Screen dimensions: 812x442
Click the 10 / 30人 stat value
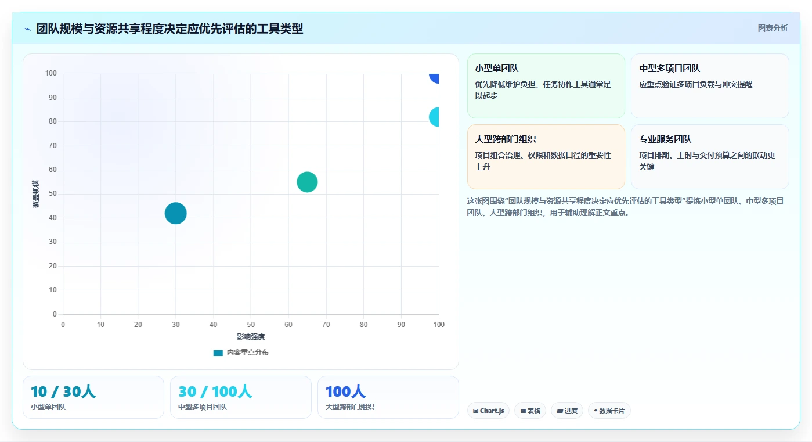click(x=63, y=391)
